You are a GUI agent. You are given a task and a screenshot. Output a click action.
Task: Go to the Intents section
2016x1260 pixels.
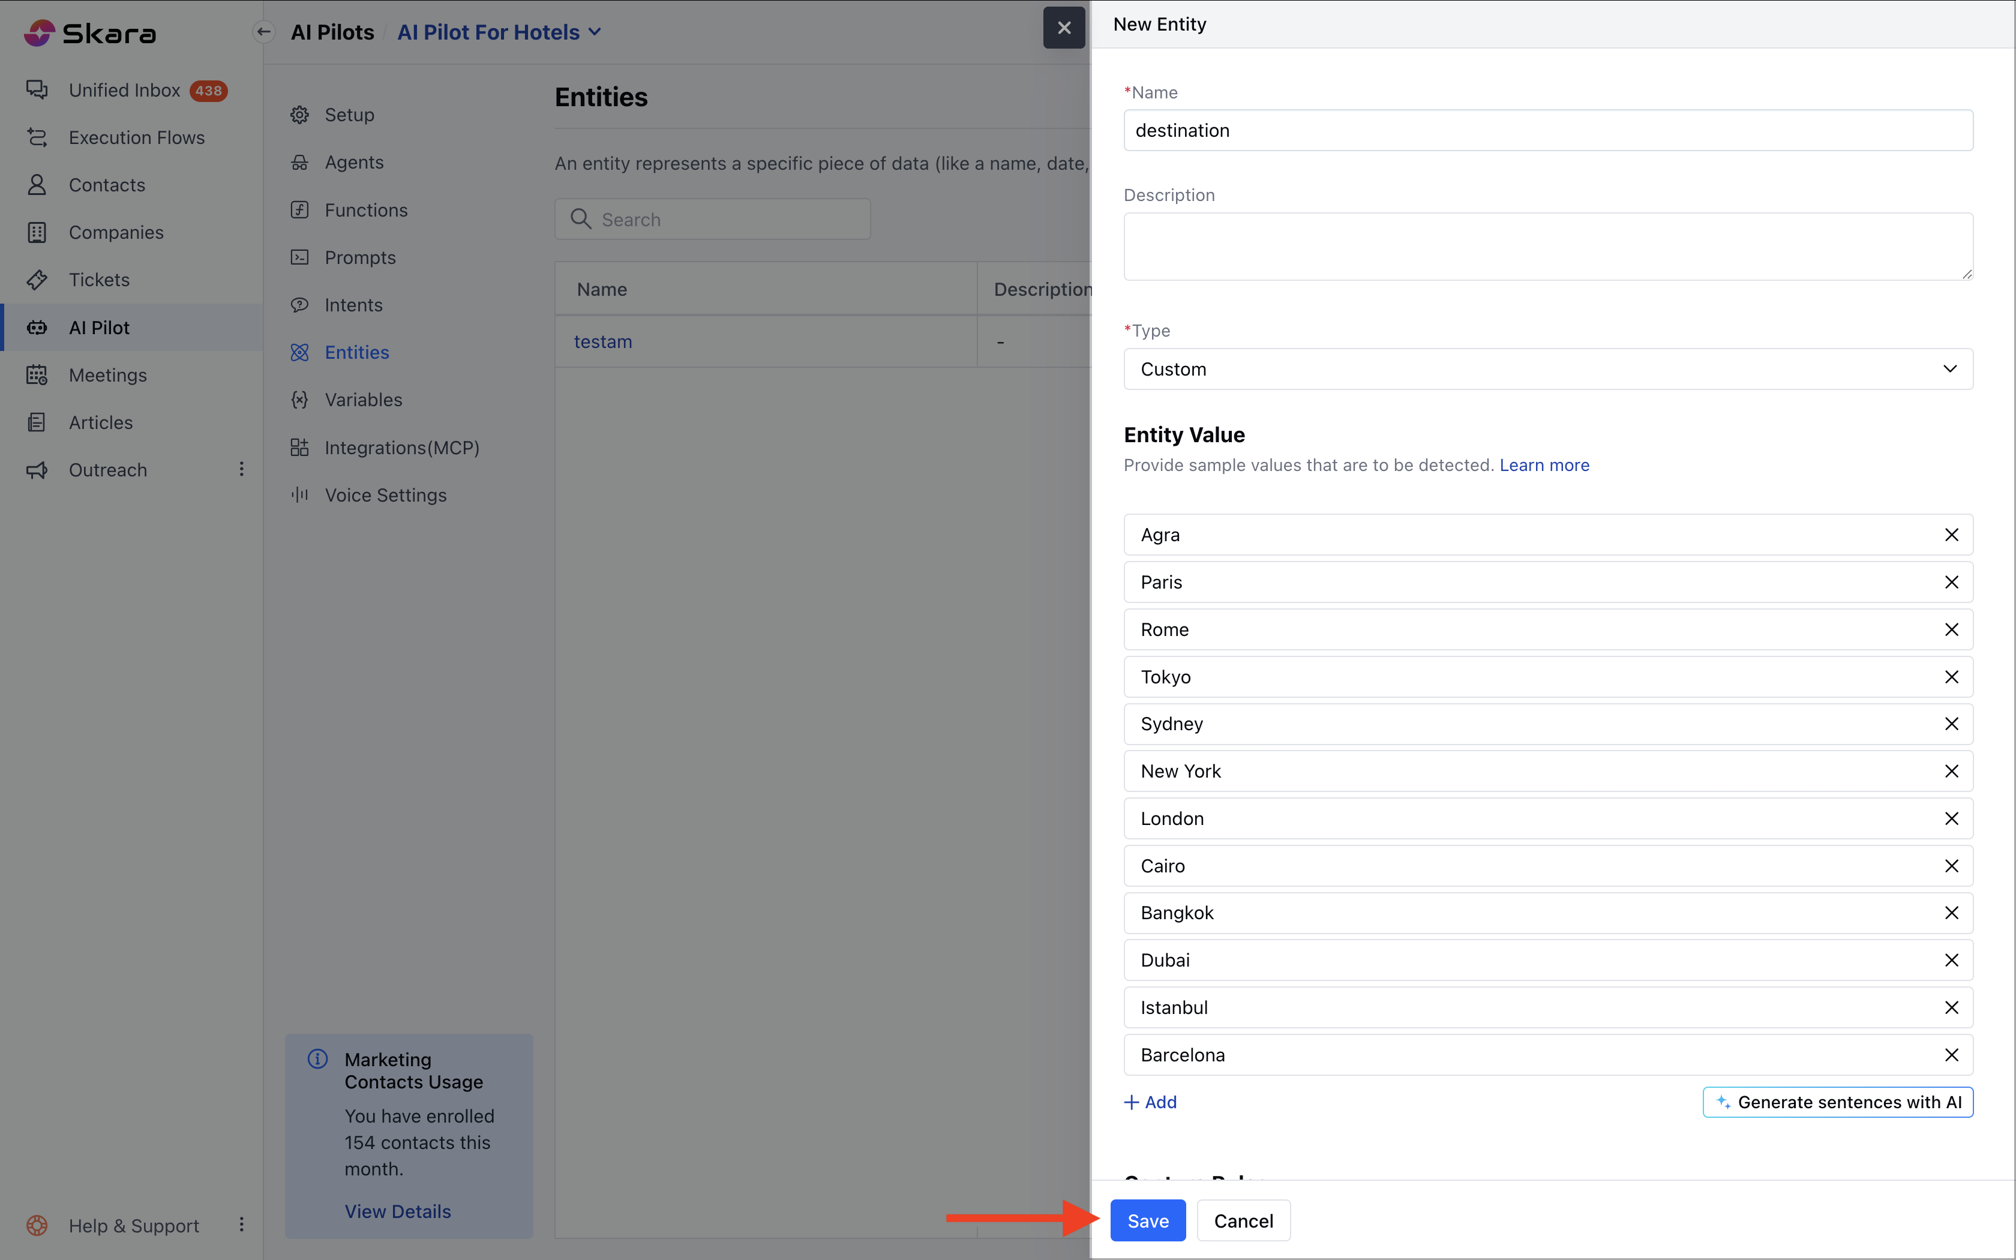pos(353,305)
